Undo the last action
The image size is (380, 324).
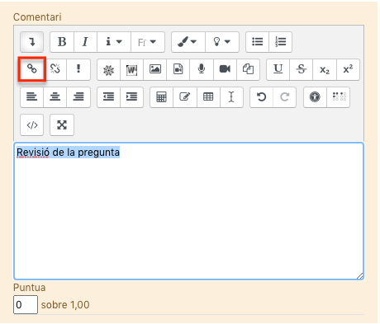point(261,97)
